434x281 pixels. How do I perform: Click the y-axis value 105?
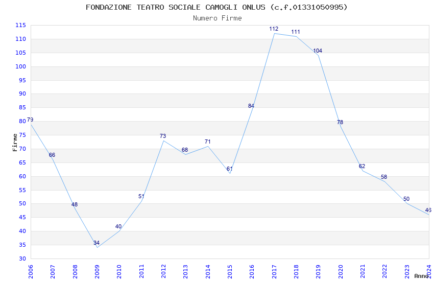[21, 53]
